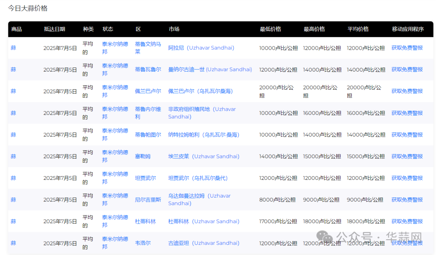Select district link 佩兰巴卢尔

coord(148,91)
